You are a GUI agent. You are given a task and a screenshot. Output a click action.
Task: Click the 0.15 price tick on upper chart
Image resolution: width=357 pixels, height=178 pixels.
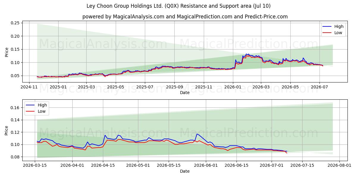(15, 49)
